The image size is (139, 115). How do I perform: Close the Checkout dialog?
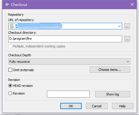click(x=132, y=4)
